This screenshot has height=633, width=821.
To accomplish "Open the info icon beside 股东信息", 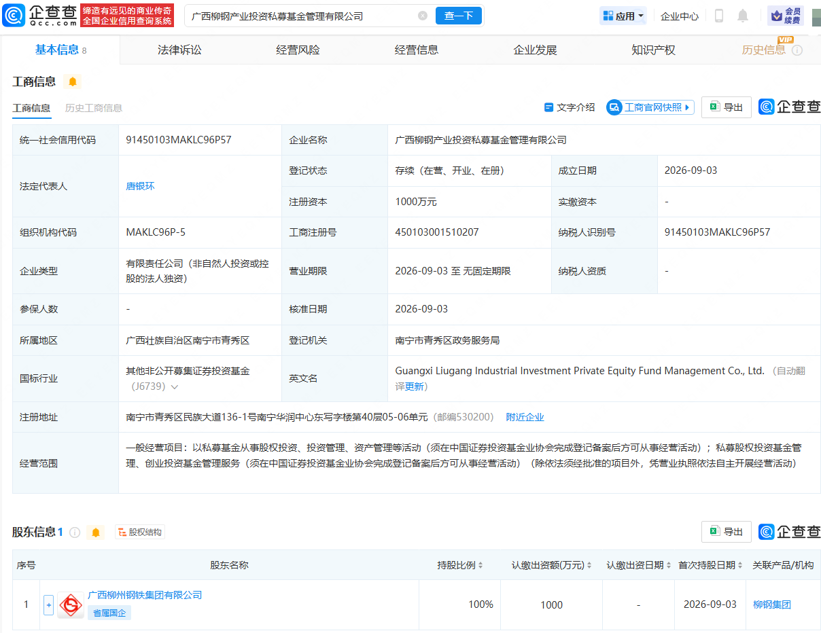I will [x=75, y=532].
